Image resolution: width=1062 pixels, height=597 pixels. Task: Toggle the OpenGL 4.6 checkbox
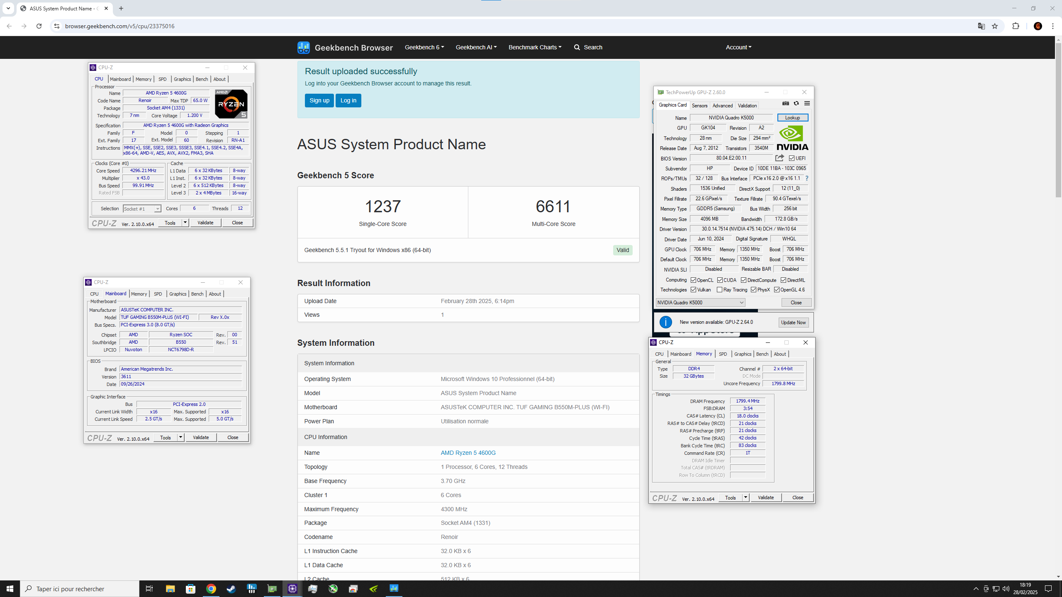[x=777, y=290]
